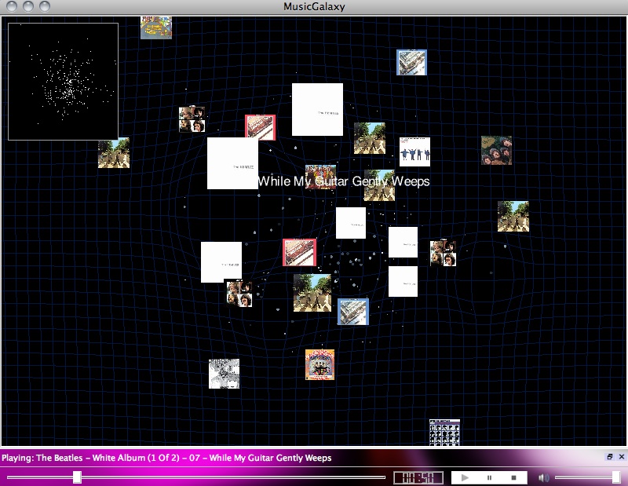
Task: Stop playback with the Stop button
Action: coord(514,477)
